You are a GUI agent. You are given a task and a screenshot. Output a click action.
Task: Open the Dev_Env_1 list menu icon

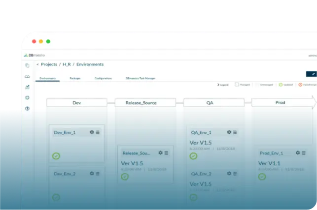click(98, 132)
